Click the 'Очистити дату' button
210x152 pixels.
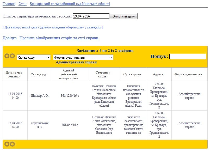click(x=123, y=16)
